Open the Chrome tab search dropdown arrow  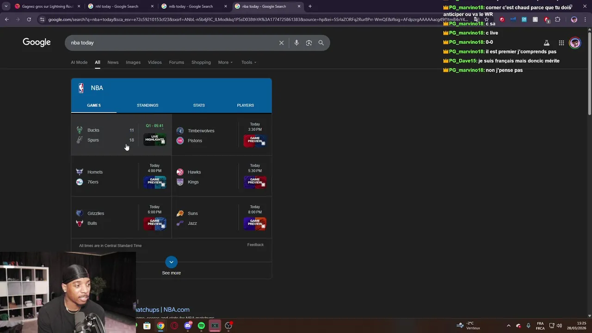pos(6,6)
